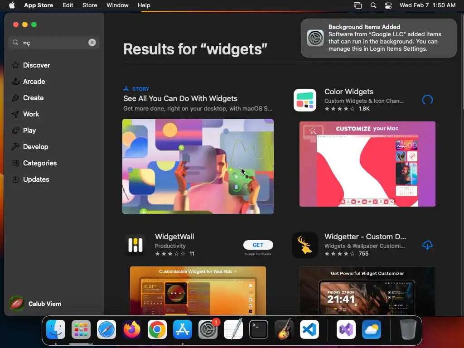
Task: Open the Widgetter deer app icon
Action: (305, 245)
